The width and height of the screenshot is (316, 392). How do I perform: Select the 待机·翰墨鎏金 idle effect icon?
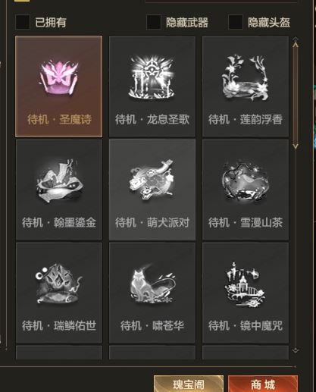pyautogui.click(x=59, y=180)
